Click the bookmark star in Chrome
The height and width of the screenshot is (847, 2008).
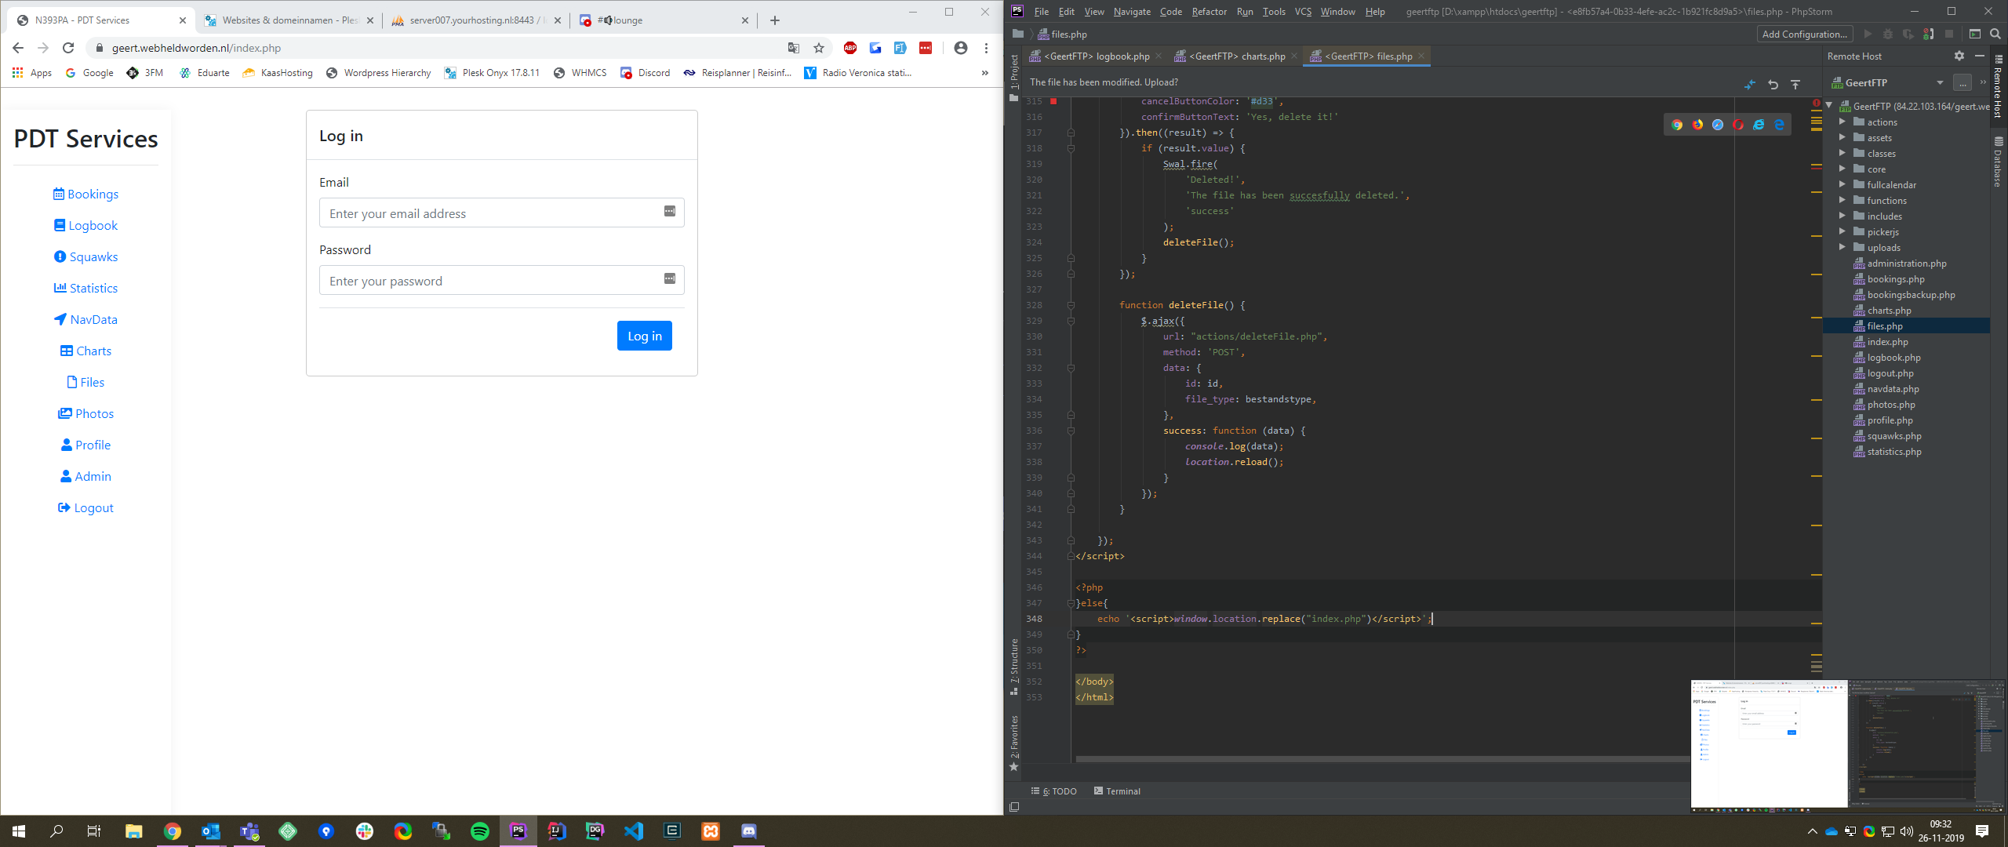click(x=819, y=48)
